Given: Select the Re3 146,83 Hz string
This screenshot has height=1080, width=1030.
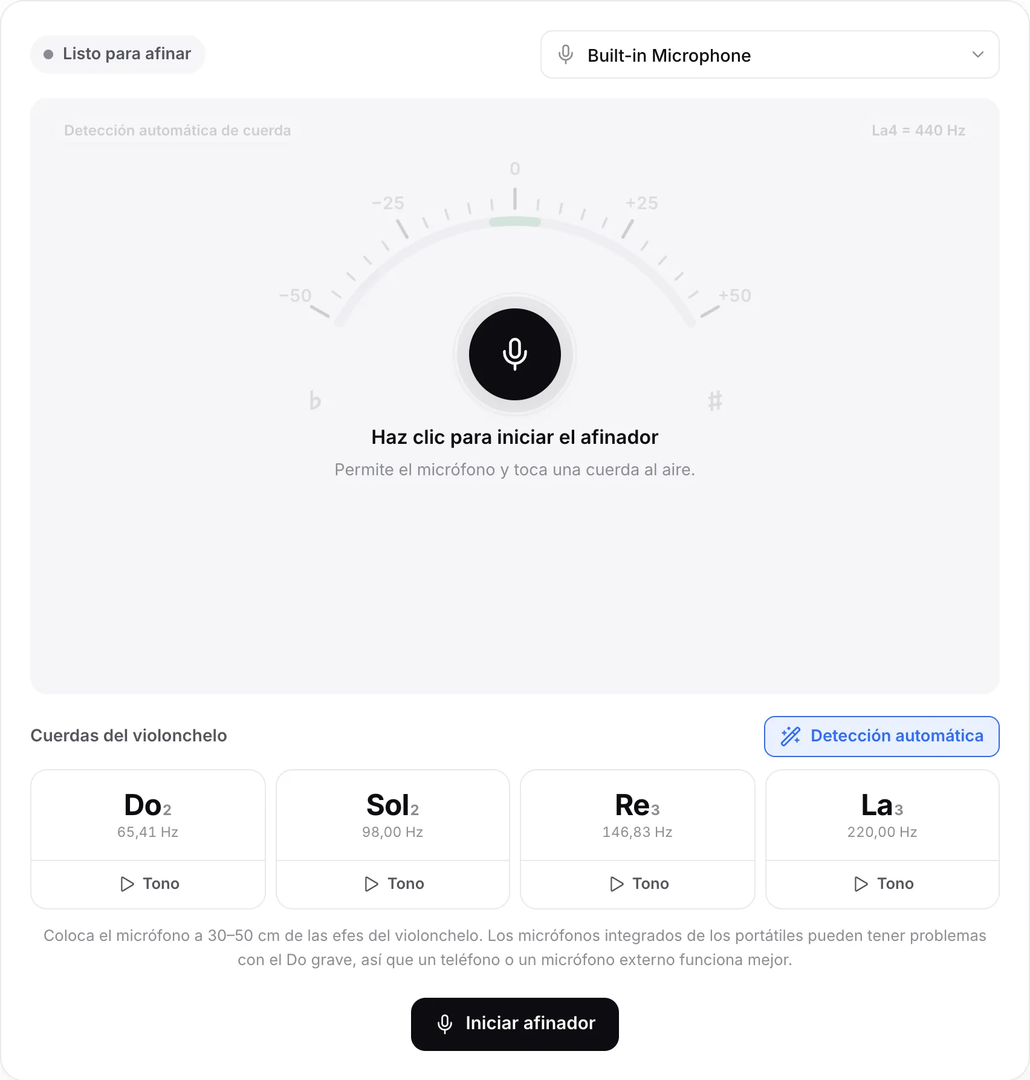Looking at the screenshot, I should point(638,815).
